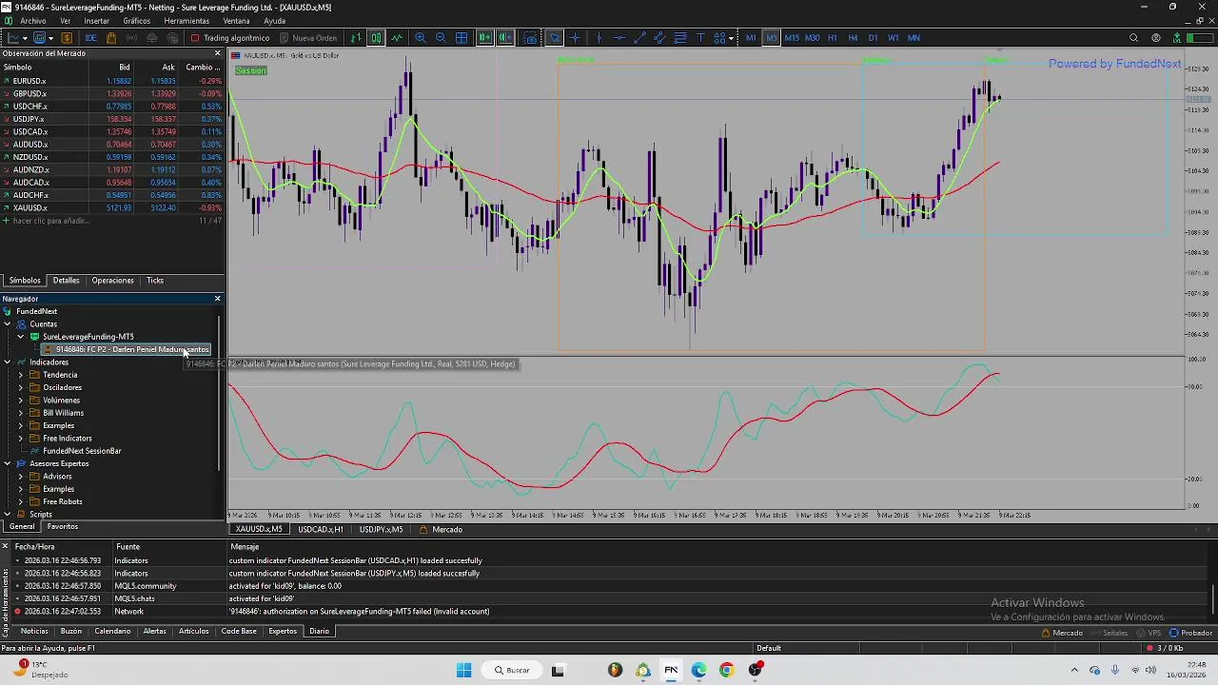Switch to M30 timeframe
The image size is (1218, 685).
click(x=812, y=38)
